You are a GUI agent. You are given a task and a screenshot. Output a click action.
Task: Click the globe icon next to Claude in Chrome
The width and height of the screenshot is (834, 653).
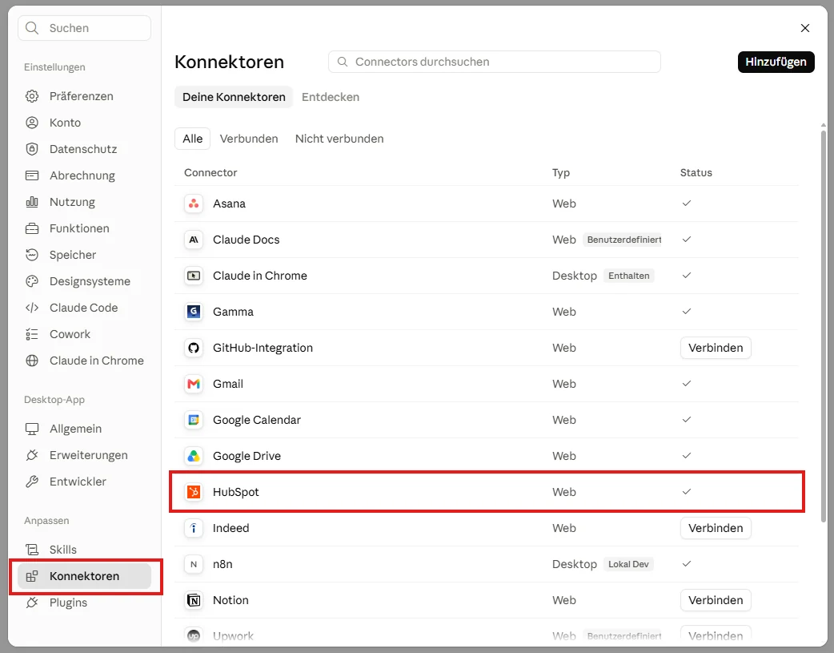32,361
